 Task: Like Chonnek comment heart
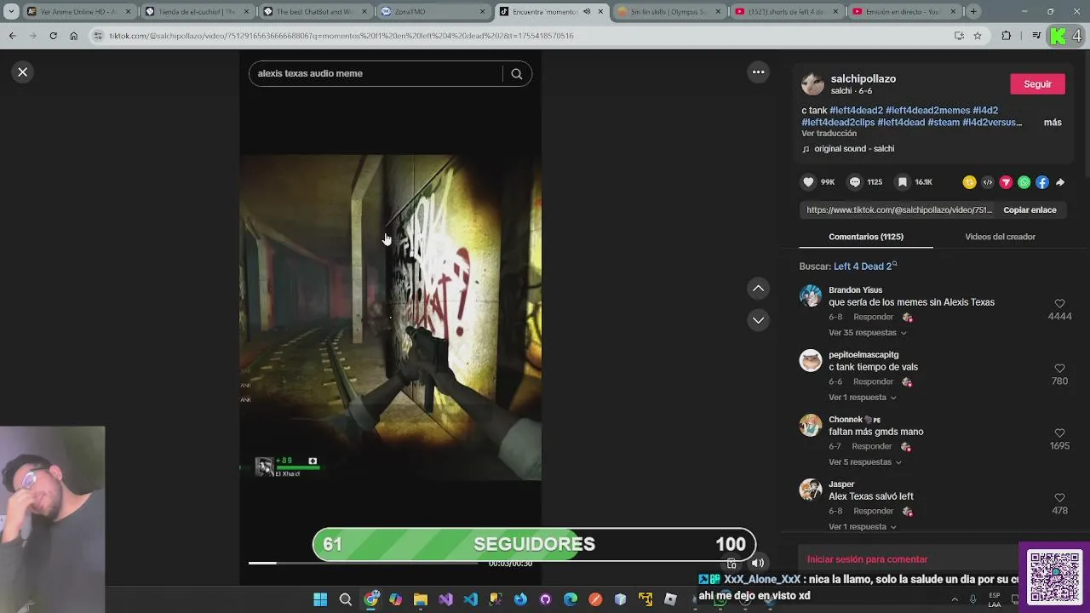tap(1059, 433)
